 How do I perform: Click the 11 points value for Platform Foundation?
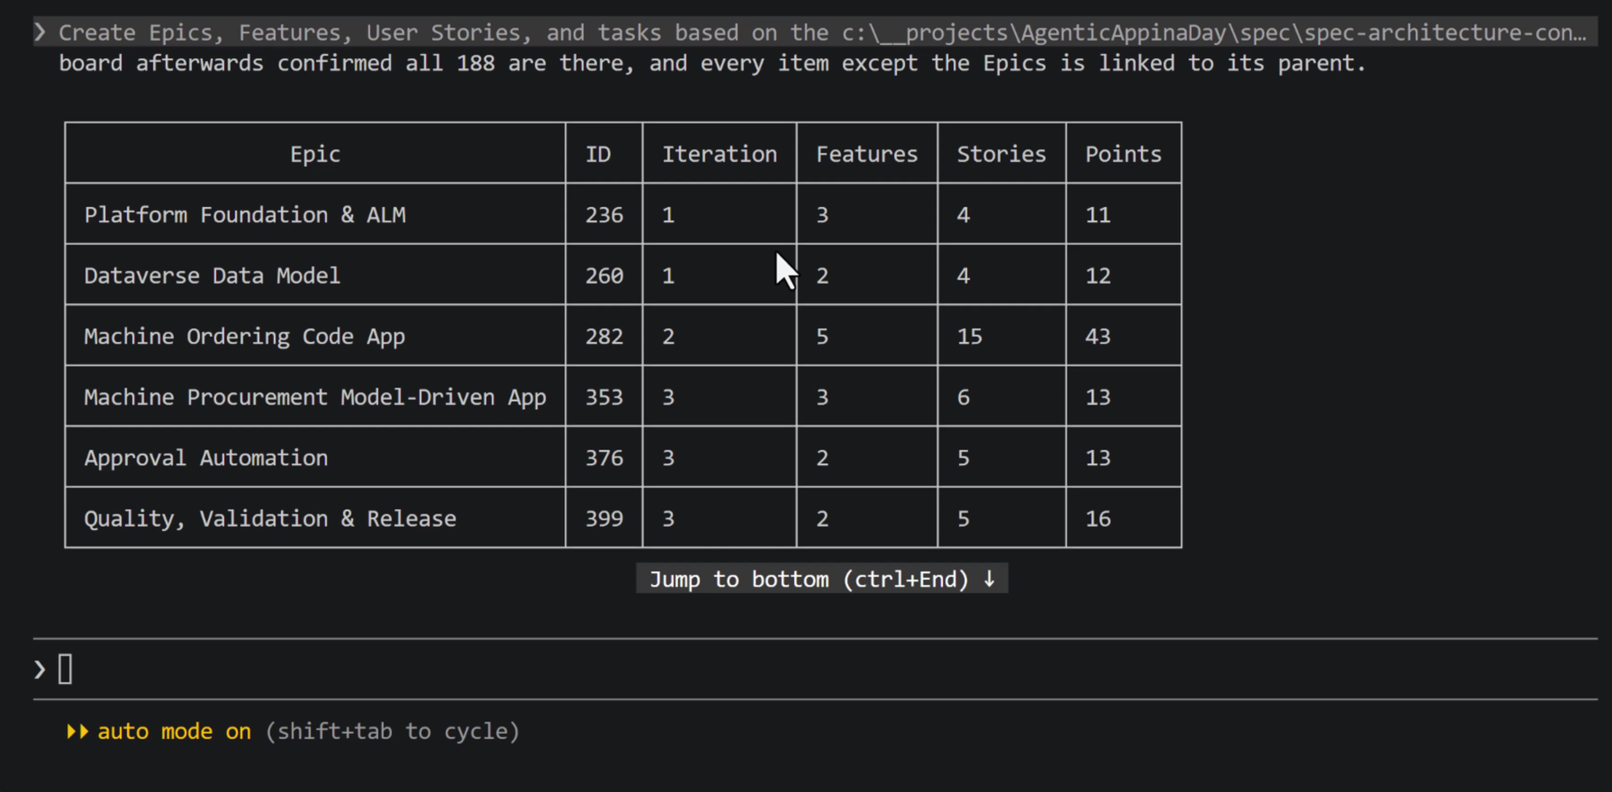pyautogui.click(x=1098, y=214)
